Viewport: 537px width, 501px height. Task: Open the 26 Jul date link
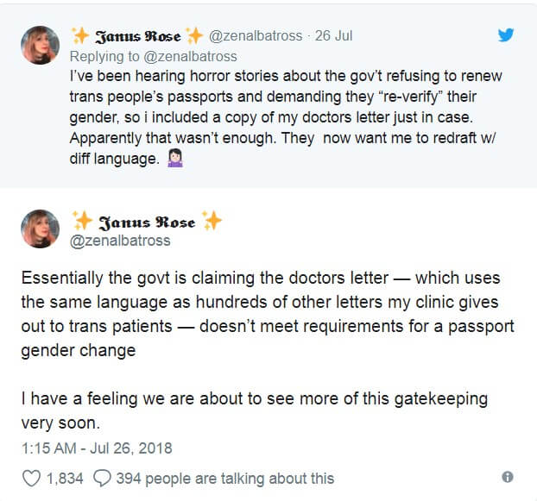[x=332, y=36]
